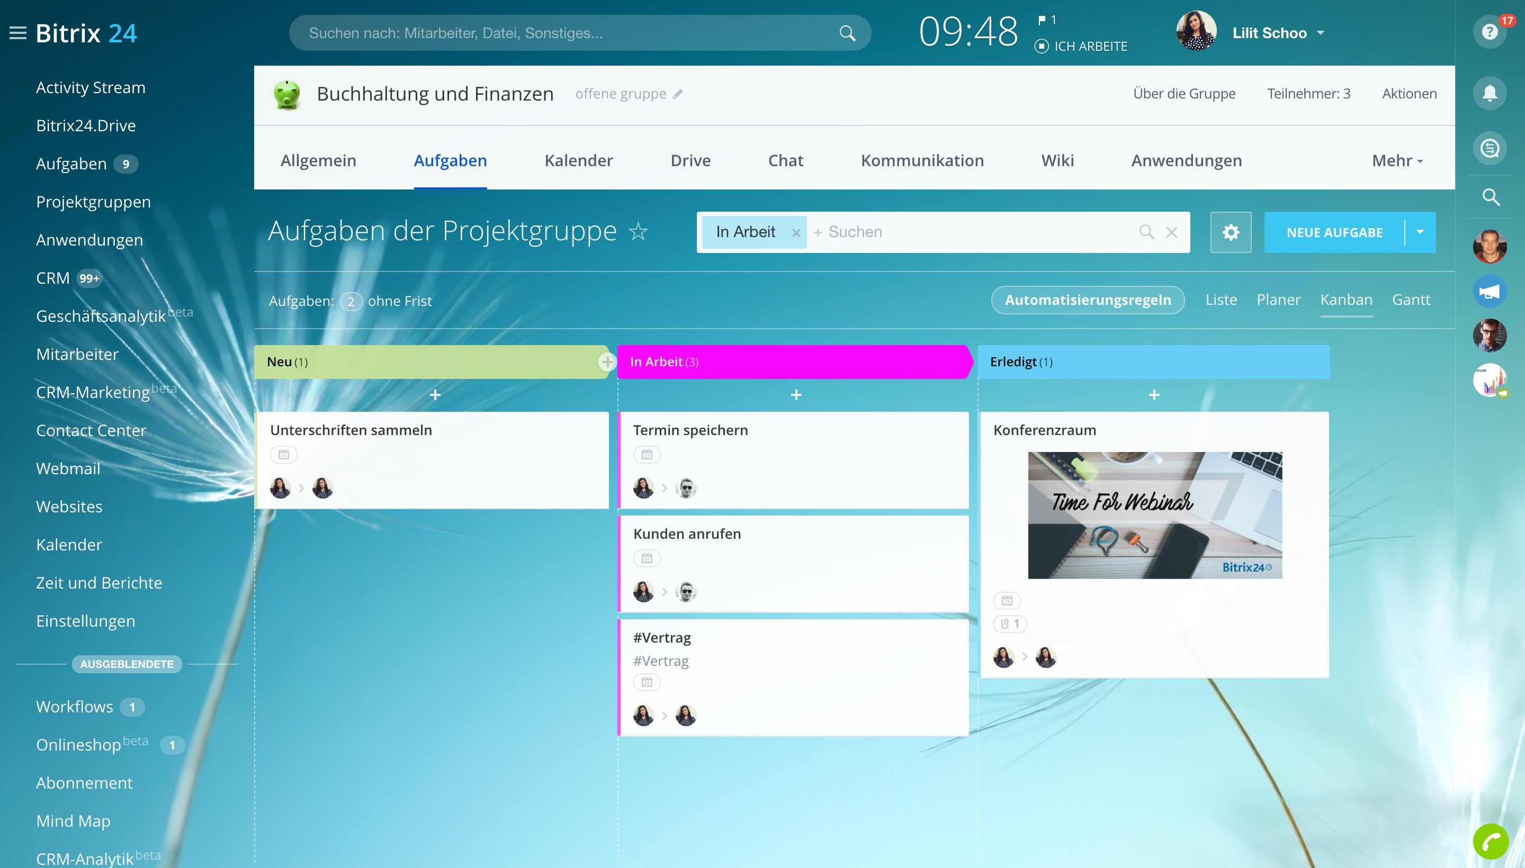Image resolution: width=1525 pixels, height=868 pixels.
Task: Expand the AUSGEBLENDETE menu section
Action: (127, 664)
